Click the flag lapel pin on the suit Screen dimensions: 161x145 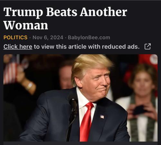point(102,117)
